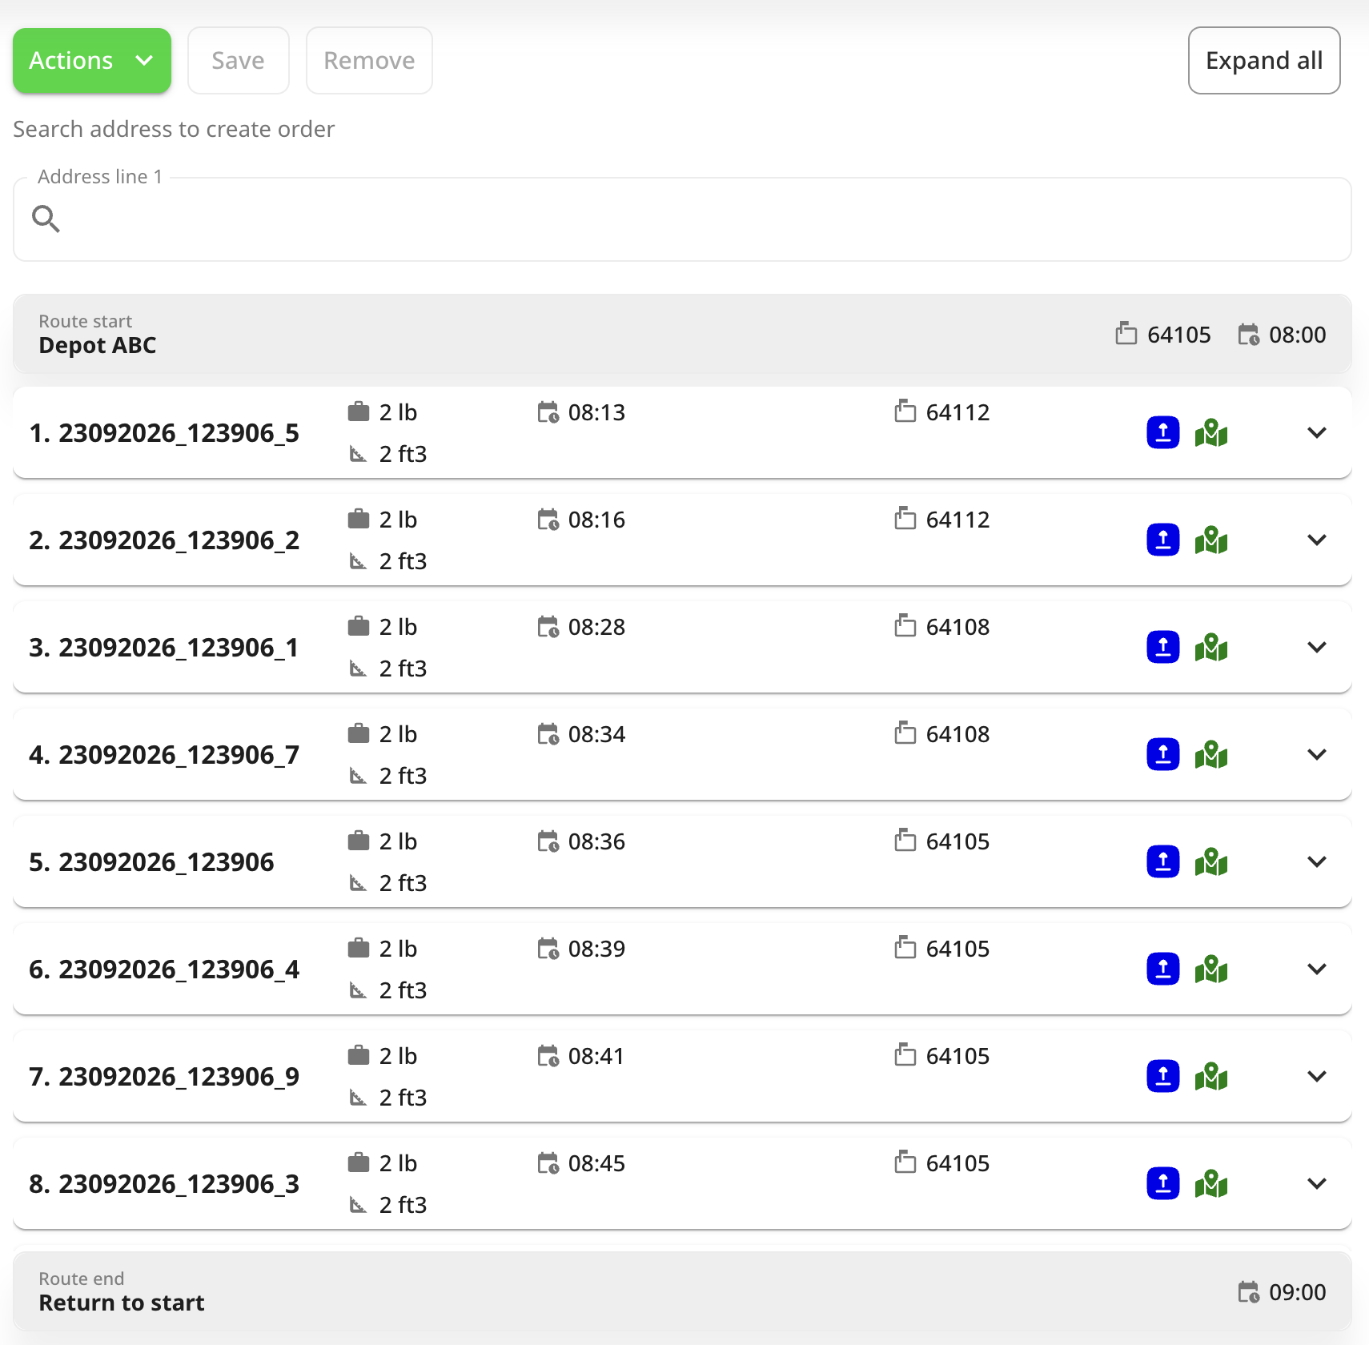Select the Return to start route end row
The height and width of the screenshot is (1345, 1369).
[682, 1291]
